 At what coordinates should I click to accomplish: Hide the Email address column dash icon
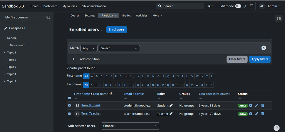(x=126, y=98)
